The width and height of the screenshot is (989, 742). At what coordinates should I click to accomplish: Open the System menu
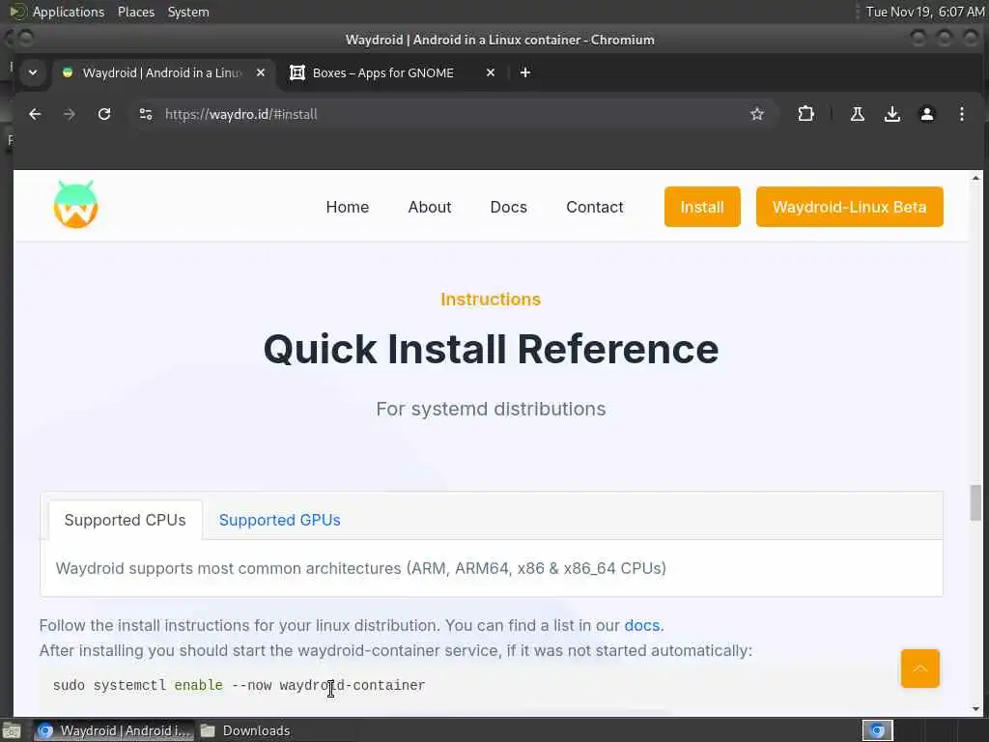[188, 12]
